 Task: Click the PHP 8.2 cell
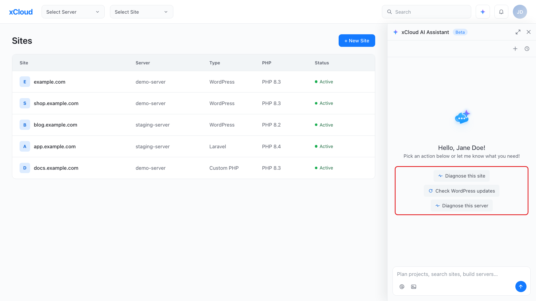coord(271,125)
